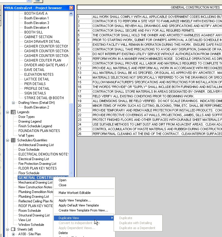Image resolution: width=222 pixels, height=237 pixels.
Task: Select BOOTH EAVE A view
Action: pos(36,13)
